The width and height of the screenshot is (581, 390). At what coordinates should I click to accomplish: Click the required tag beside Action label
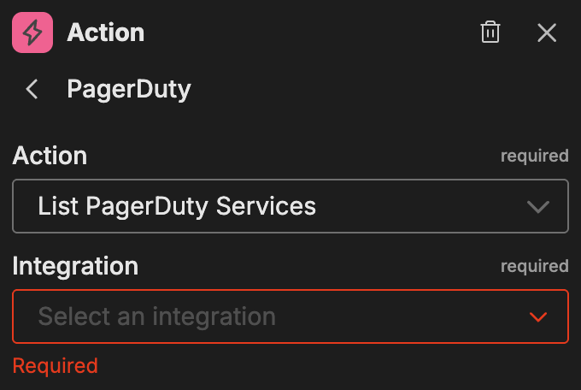[x=534, y=156]
